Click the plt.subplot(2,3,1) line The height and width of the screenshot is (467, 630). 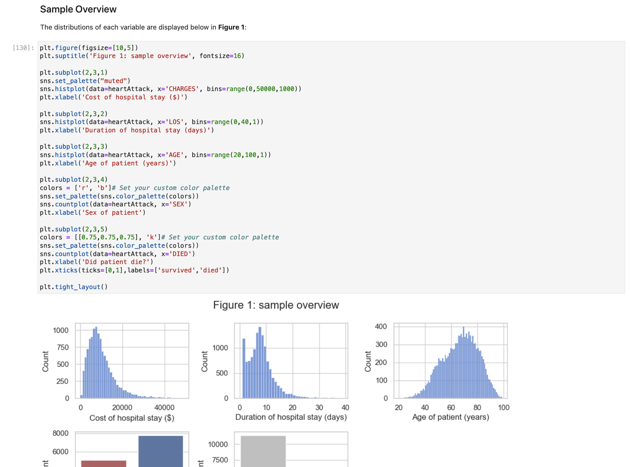[x=74, y=73]
